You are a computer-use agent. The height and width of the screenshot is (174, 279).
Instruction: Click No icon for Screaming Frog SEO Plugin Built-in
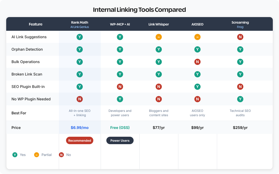click(x=240, y=87)
